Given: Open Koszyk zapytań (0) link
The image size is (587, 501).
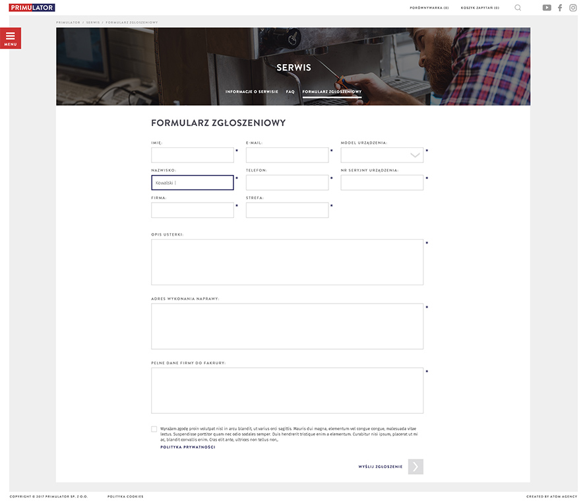Looking at the screenshot, I should 479,8.
